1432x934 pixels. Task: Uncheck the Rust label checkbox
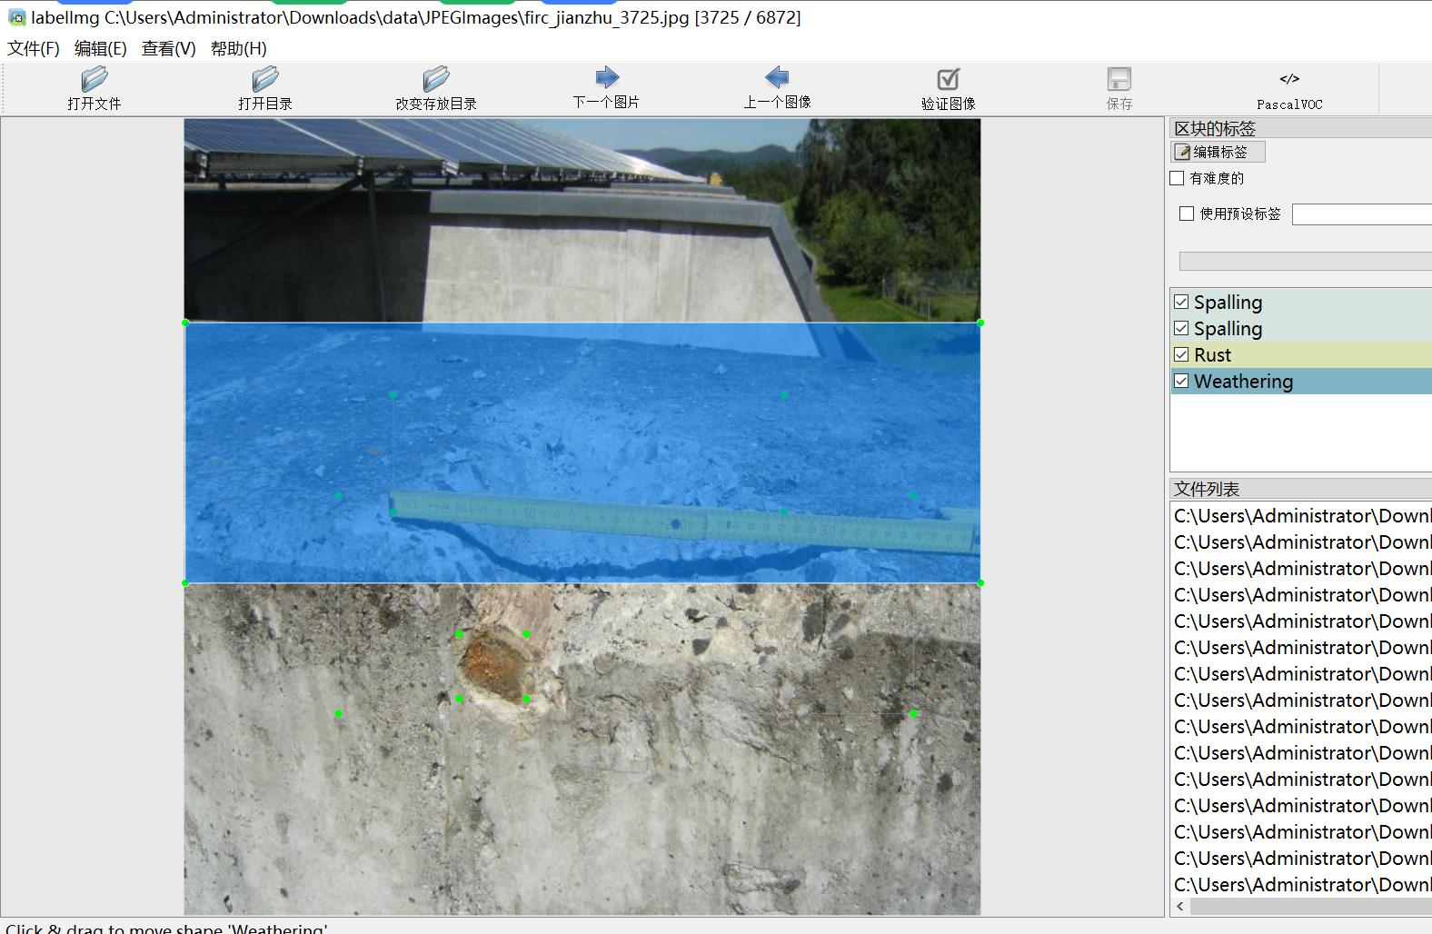point(1181,354)
